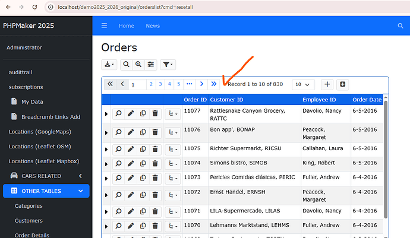Open the export download dropdown

(x=109, y=65)
